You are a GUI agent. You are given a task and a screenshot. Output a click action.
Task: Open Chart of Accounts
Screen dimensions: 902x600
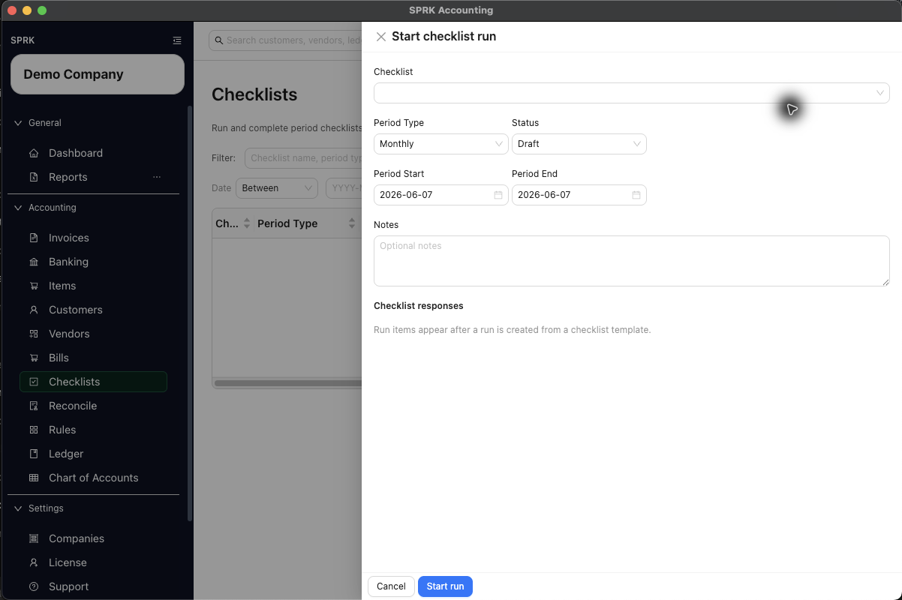pos(94,478)
